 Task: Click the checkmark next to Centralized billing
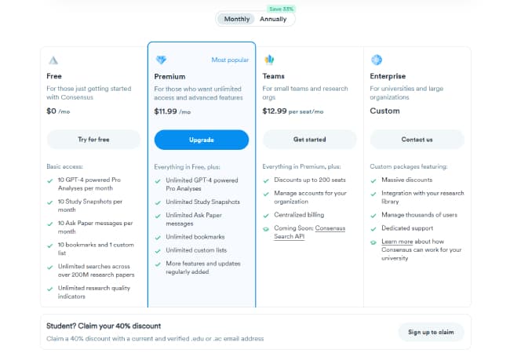click(266, 214)
